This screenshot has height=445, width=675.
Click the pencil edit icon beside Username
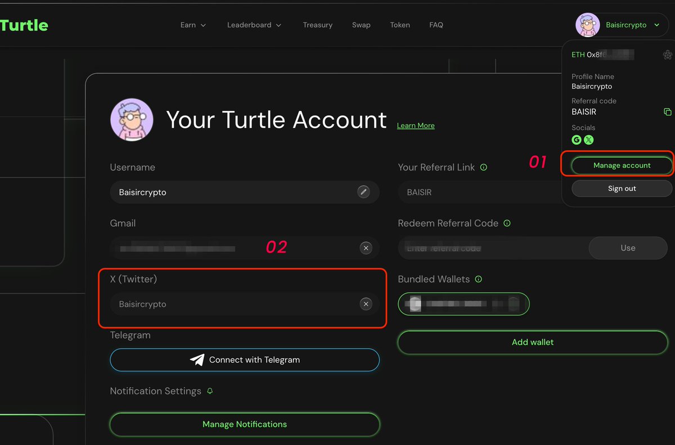(364, 192)
